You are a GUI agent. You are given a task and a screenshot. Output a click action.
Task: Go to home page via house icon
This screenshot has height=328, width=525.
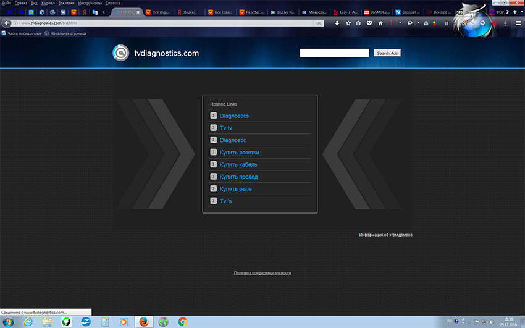pyautogui.click(x=380, y=23)
